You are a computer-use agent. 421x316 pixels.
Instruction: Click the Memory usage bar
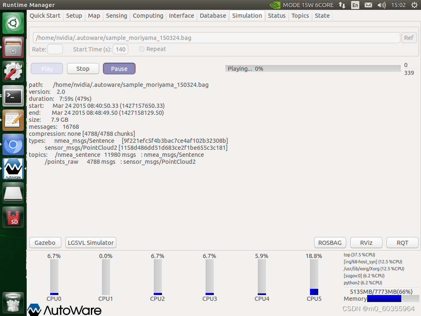(393, 299)
